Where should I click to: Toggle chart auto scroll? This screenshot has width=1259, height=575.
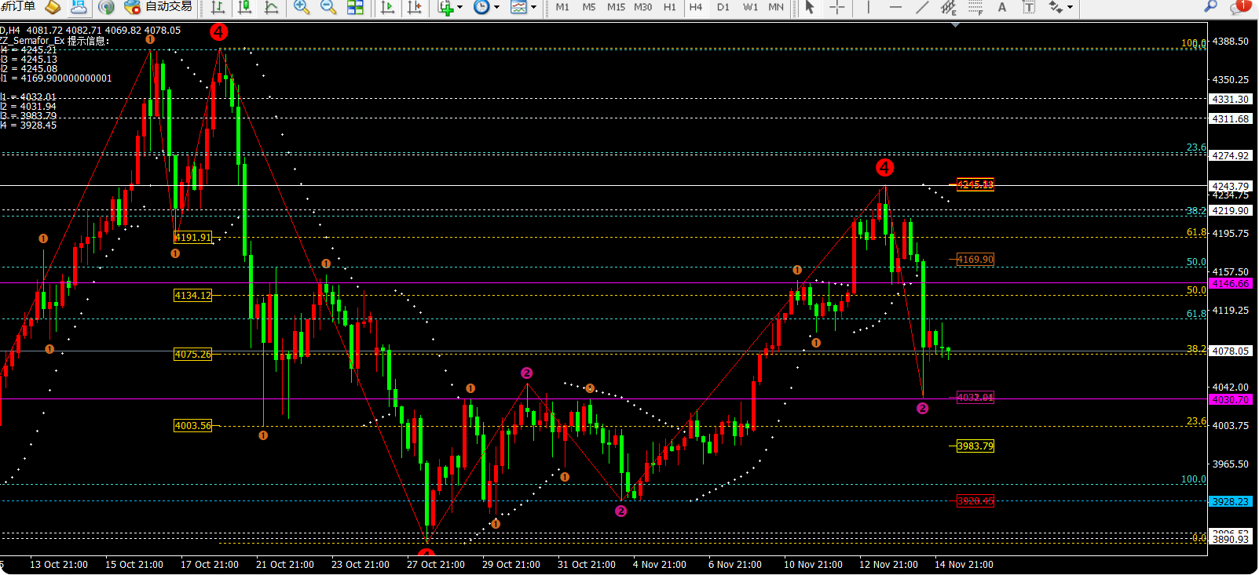(x=387, y=7)
